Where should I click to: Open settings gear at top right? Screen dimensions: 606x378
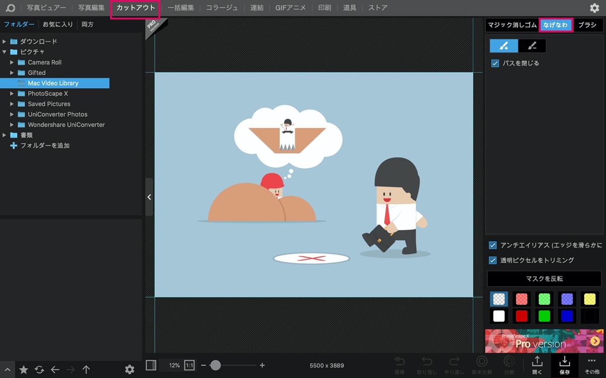click(x=594, y=8)
